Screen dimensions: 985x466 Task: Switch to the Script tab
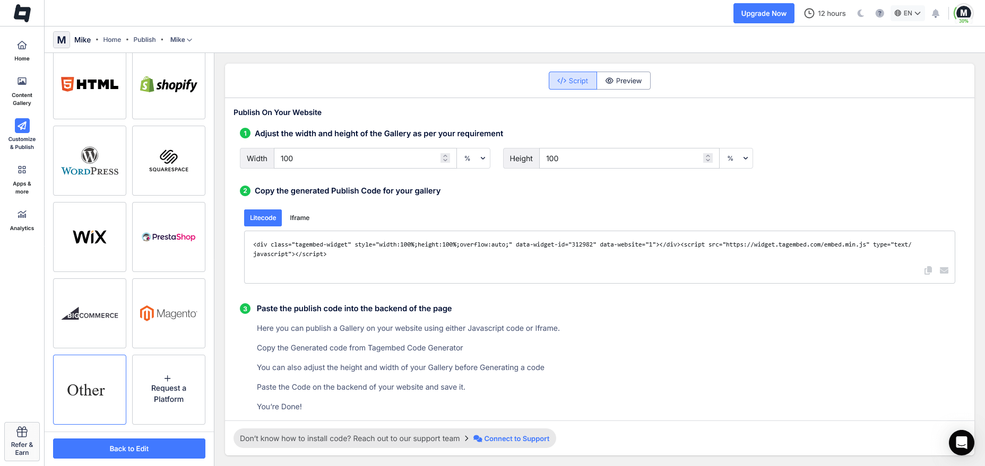(573, 81)
